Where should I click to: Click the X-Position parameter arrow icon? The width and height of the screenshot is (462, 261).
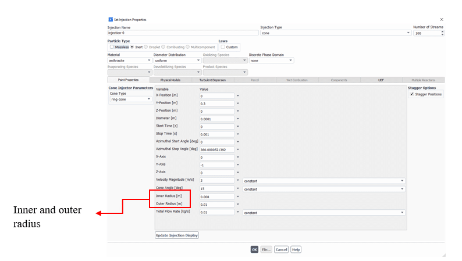237,96
